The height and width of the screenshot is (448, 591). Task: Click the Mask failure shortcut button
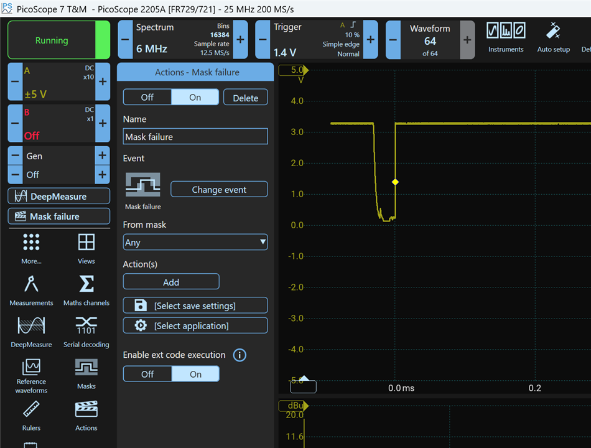click(x=59, y=216)
